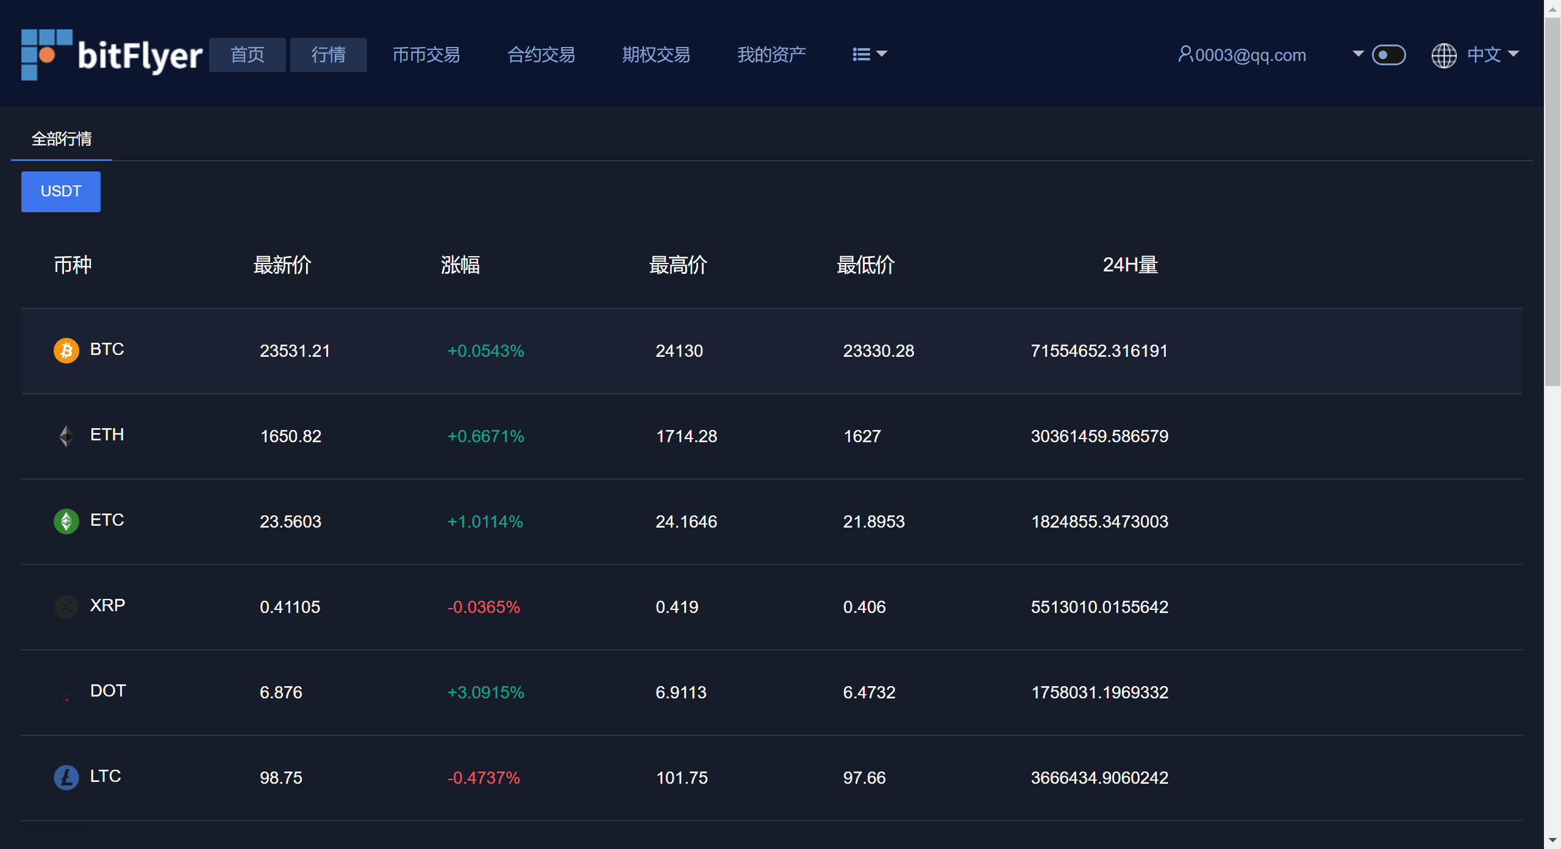Open 币币交易 page
Image resolution: width=1561 pixels, height=849 pixels.
click(426, 55)
